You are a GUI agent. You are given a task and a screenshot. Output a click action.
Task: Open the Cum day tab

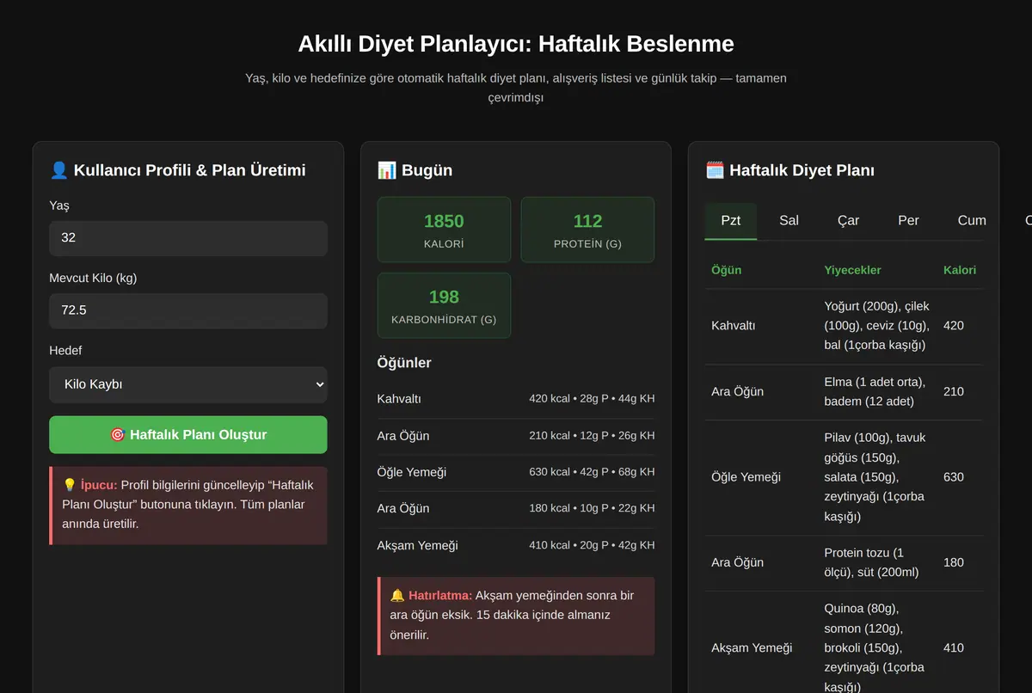[972, 221]
